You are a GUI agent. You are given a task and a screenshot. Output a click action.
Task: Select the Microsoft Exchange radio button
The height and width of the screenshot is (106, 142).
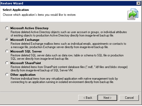[7, 40]
